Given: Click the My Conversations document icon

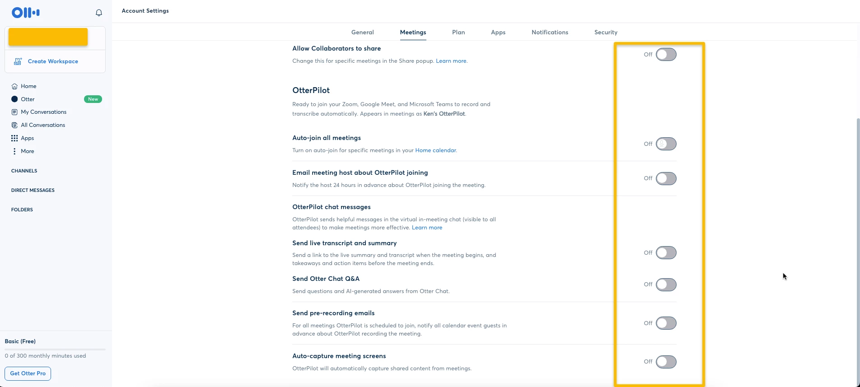Looking at the screenshot, I should pos(14,112).
